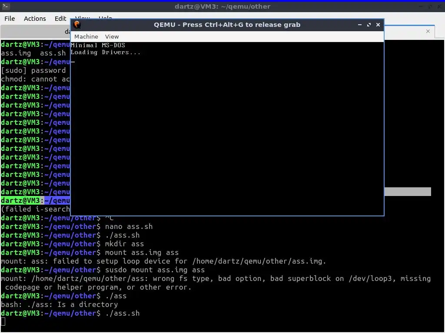Image resolution: width=445 pixels, height=333 pixels.
Task: Click the QEMU title bar text
Action: pyautogui.click(x=227, y=25)
